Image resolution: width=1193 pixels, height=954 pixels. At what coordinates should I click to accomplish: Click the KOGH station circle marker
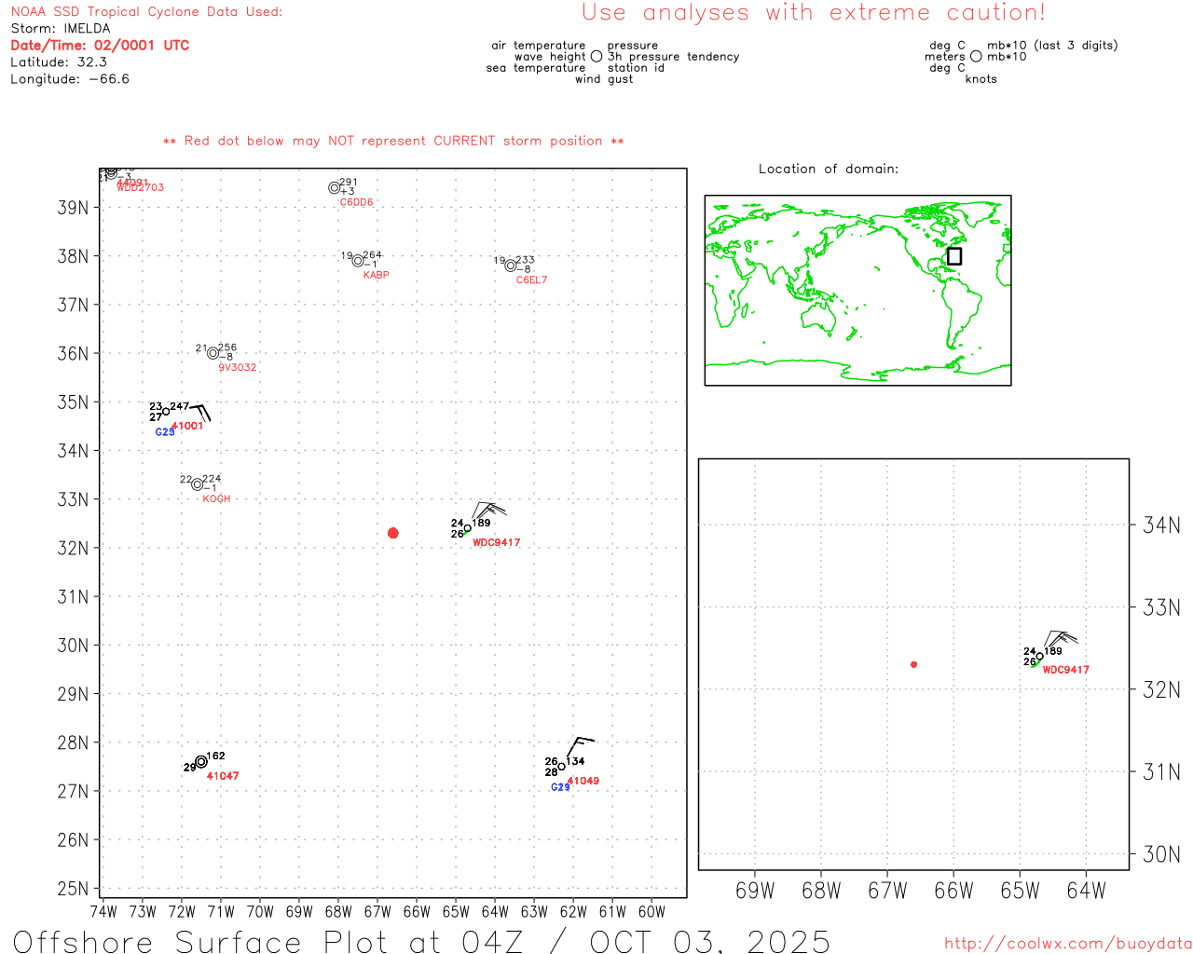pyautogui.click(x=198, y=484)
